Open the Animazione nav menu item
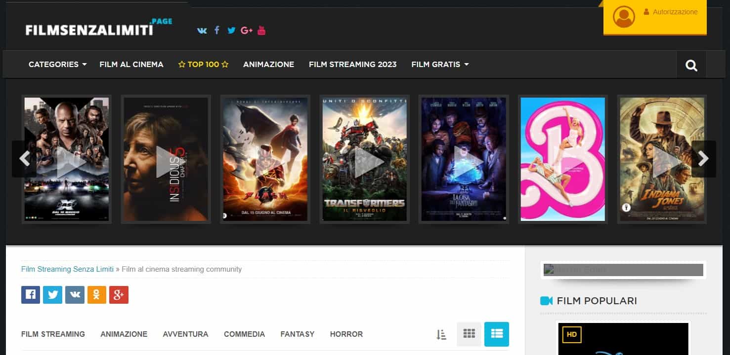 click(268, 64)
